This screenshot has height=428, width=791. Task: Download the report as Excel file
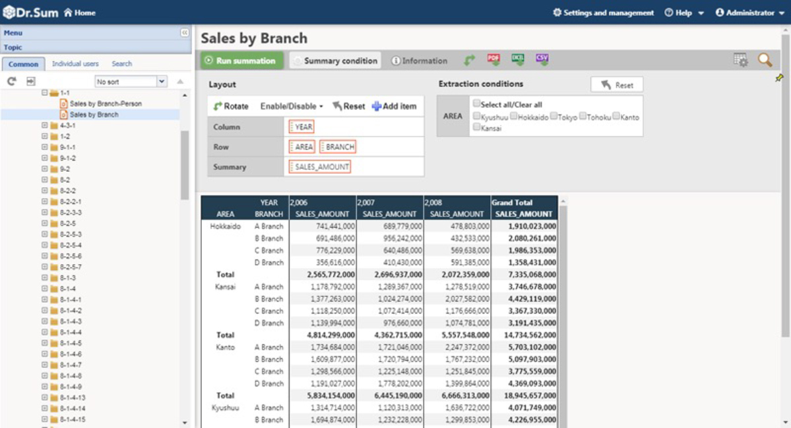pyautogui.click(x=518, y=60)
